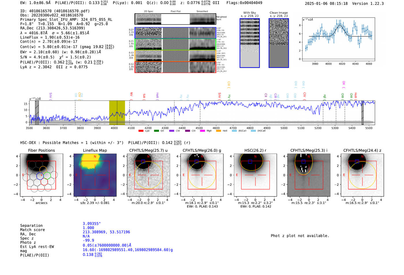Click the With Sky image panel

pyautogui.click(x=250, y=43)
